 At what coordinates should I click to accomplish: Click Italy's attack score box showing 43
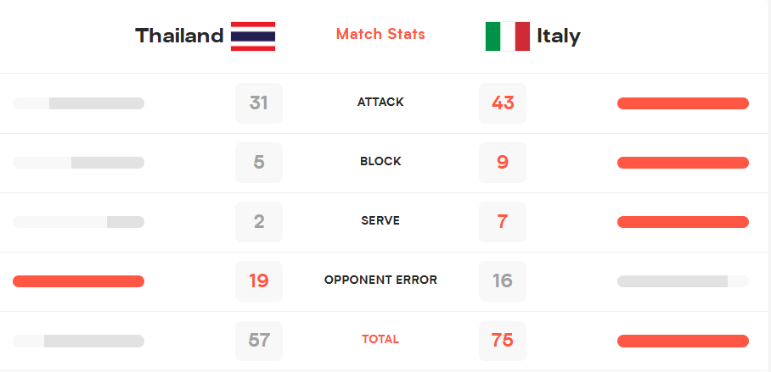pyautogui.click(x=503, y=103)
